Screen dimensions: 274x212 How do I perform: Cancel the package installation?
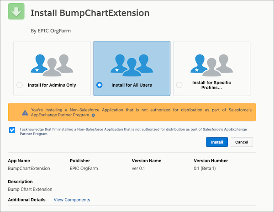[242, 142]
